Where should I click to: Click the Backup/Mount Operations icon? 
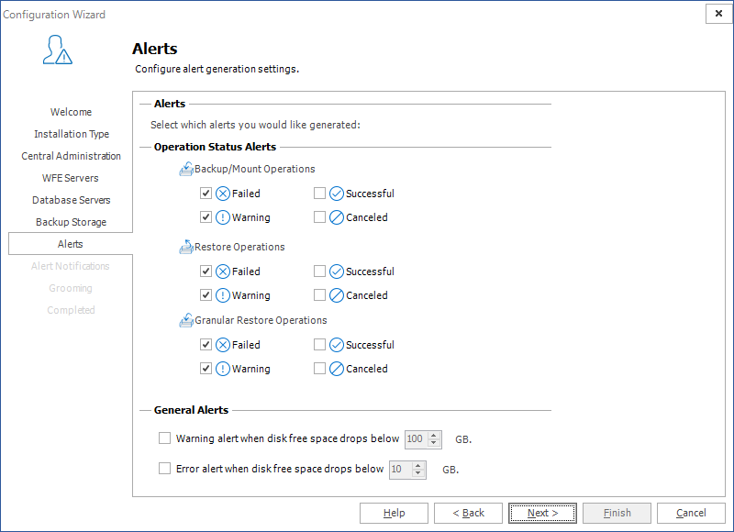pyautogui.click(x=186, y=169)
